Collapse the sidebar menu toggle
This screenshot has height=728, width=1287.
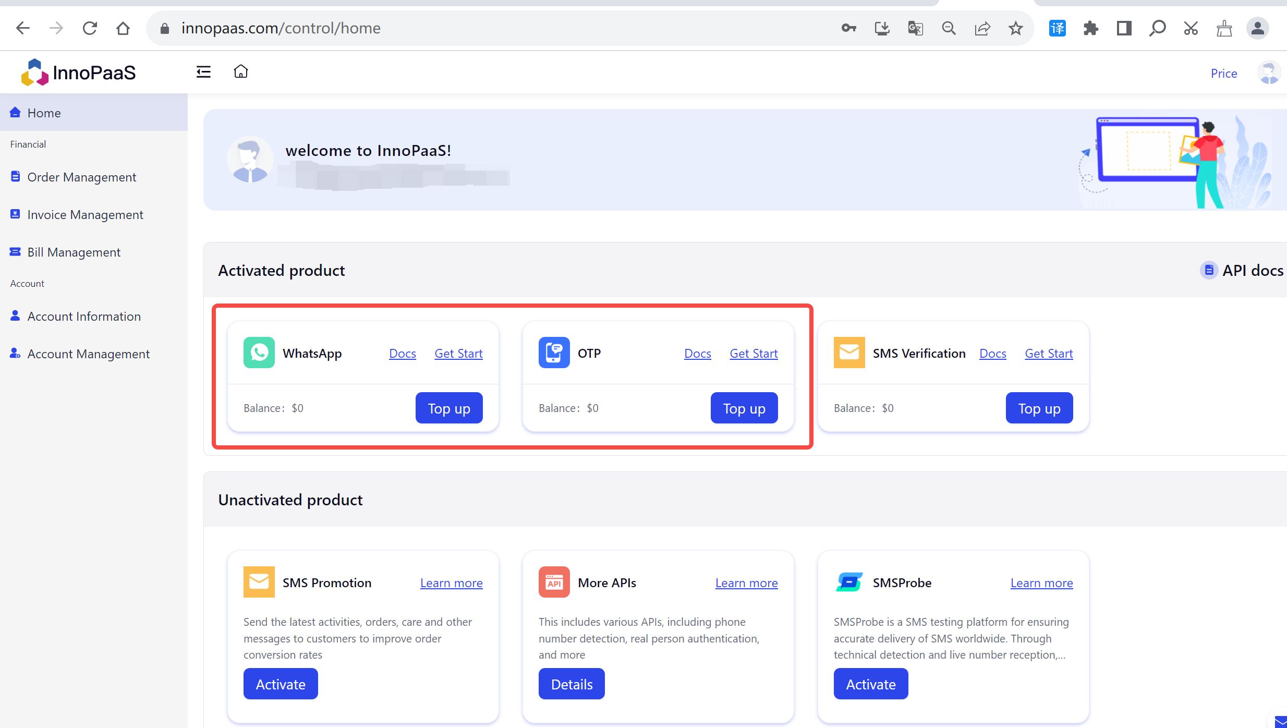(x=203, y=72)
